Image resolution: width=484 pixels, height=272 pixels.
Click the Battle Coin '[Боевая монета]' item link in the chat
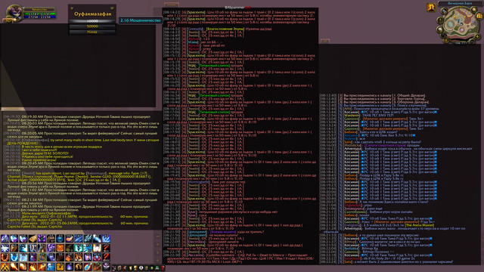[223, 232]
